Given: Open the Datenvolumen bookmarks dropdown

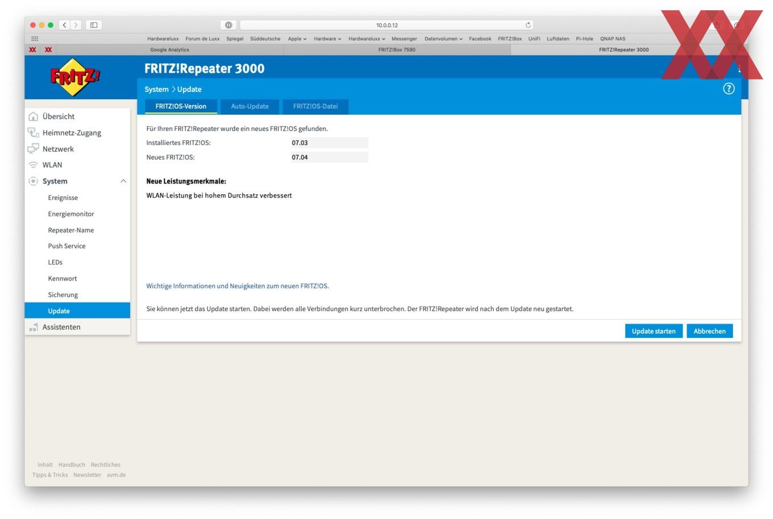Looking at the screenshot, I should tap(443, 39).
